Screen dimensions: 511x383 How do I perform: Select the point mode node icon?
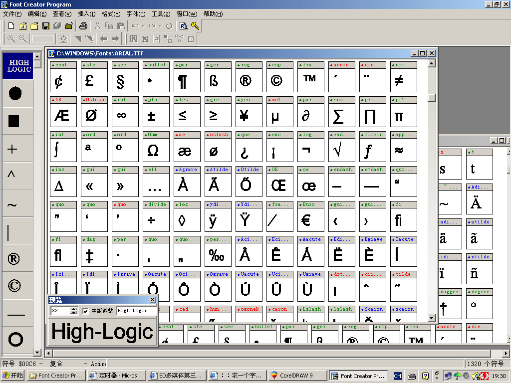89,39
